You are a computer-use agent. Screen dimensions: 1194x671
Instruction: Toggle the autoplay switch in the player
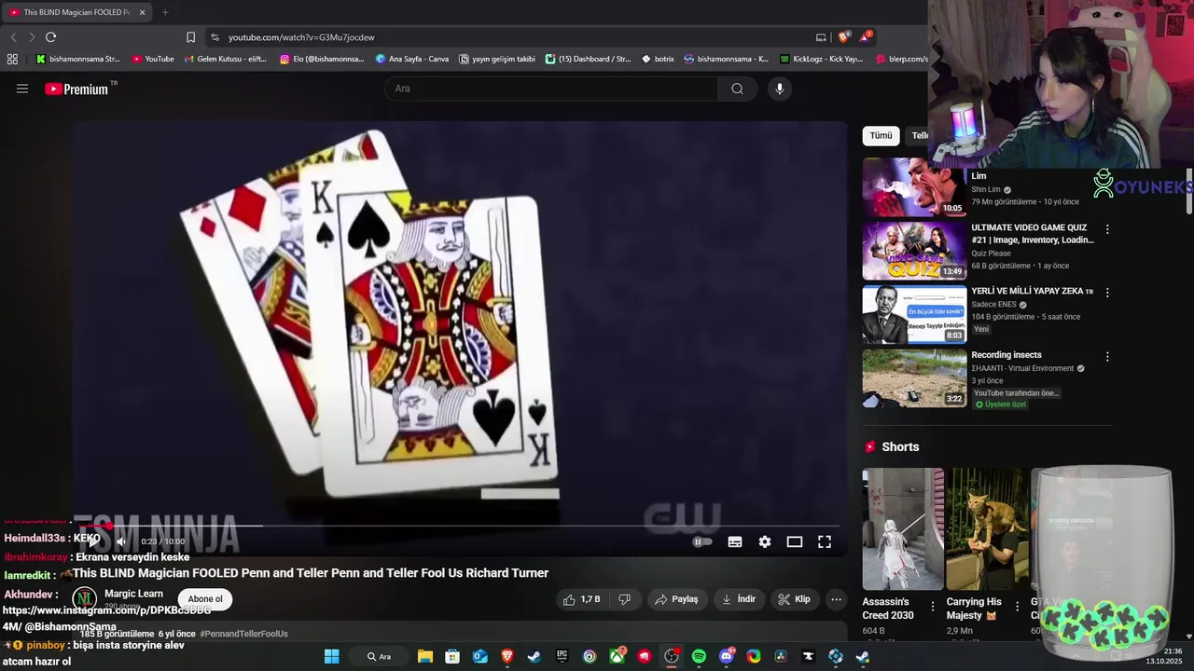702,541
